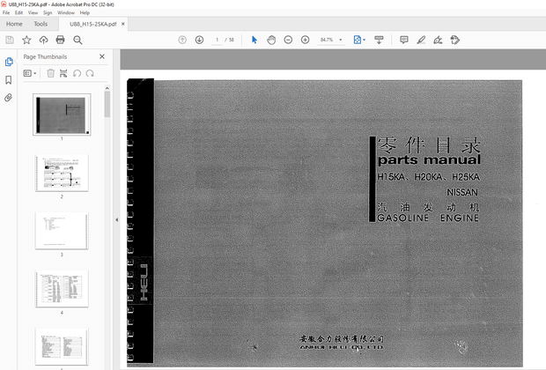The image size is (546, 370).
Task: Open the View menu
Action: pos(33,13)
